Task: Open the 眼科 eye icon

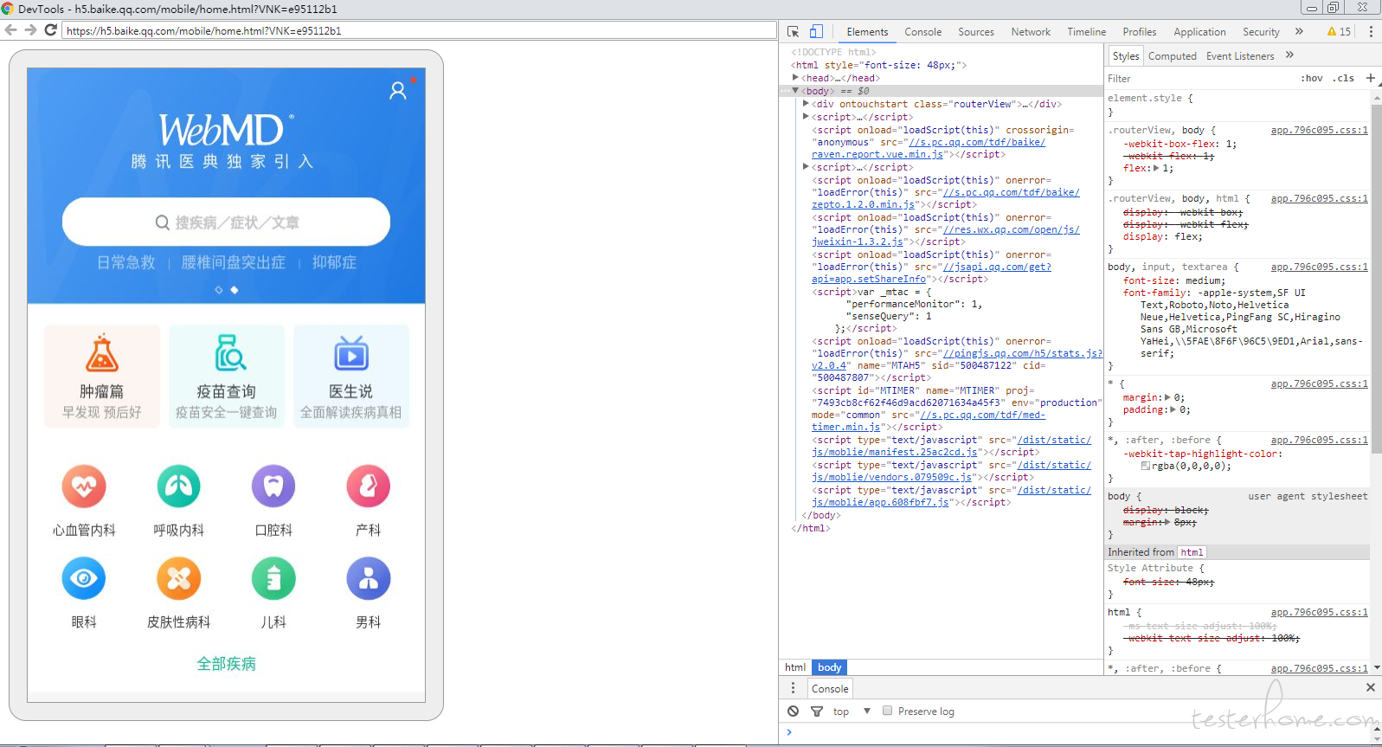Action: pos(84,578)
